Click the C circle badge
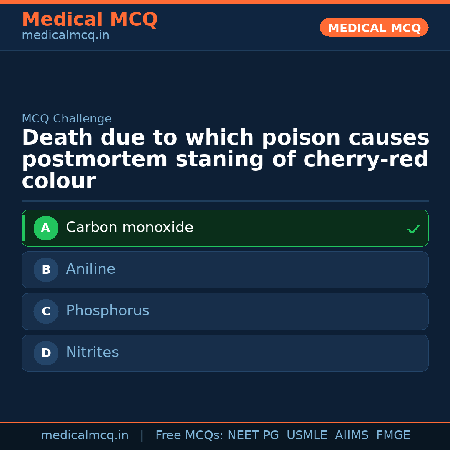 (x=46, y=311)
